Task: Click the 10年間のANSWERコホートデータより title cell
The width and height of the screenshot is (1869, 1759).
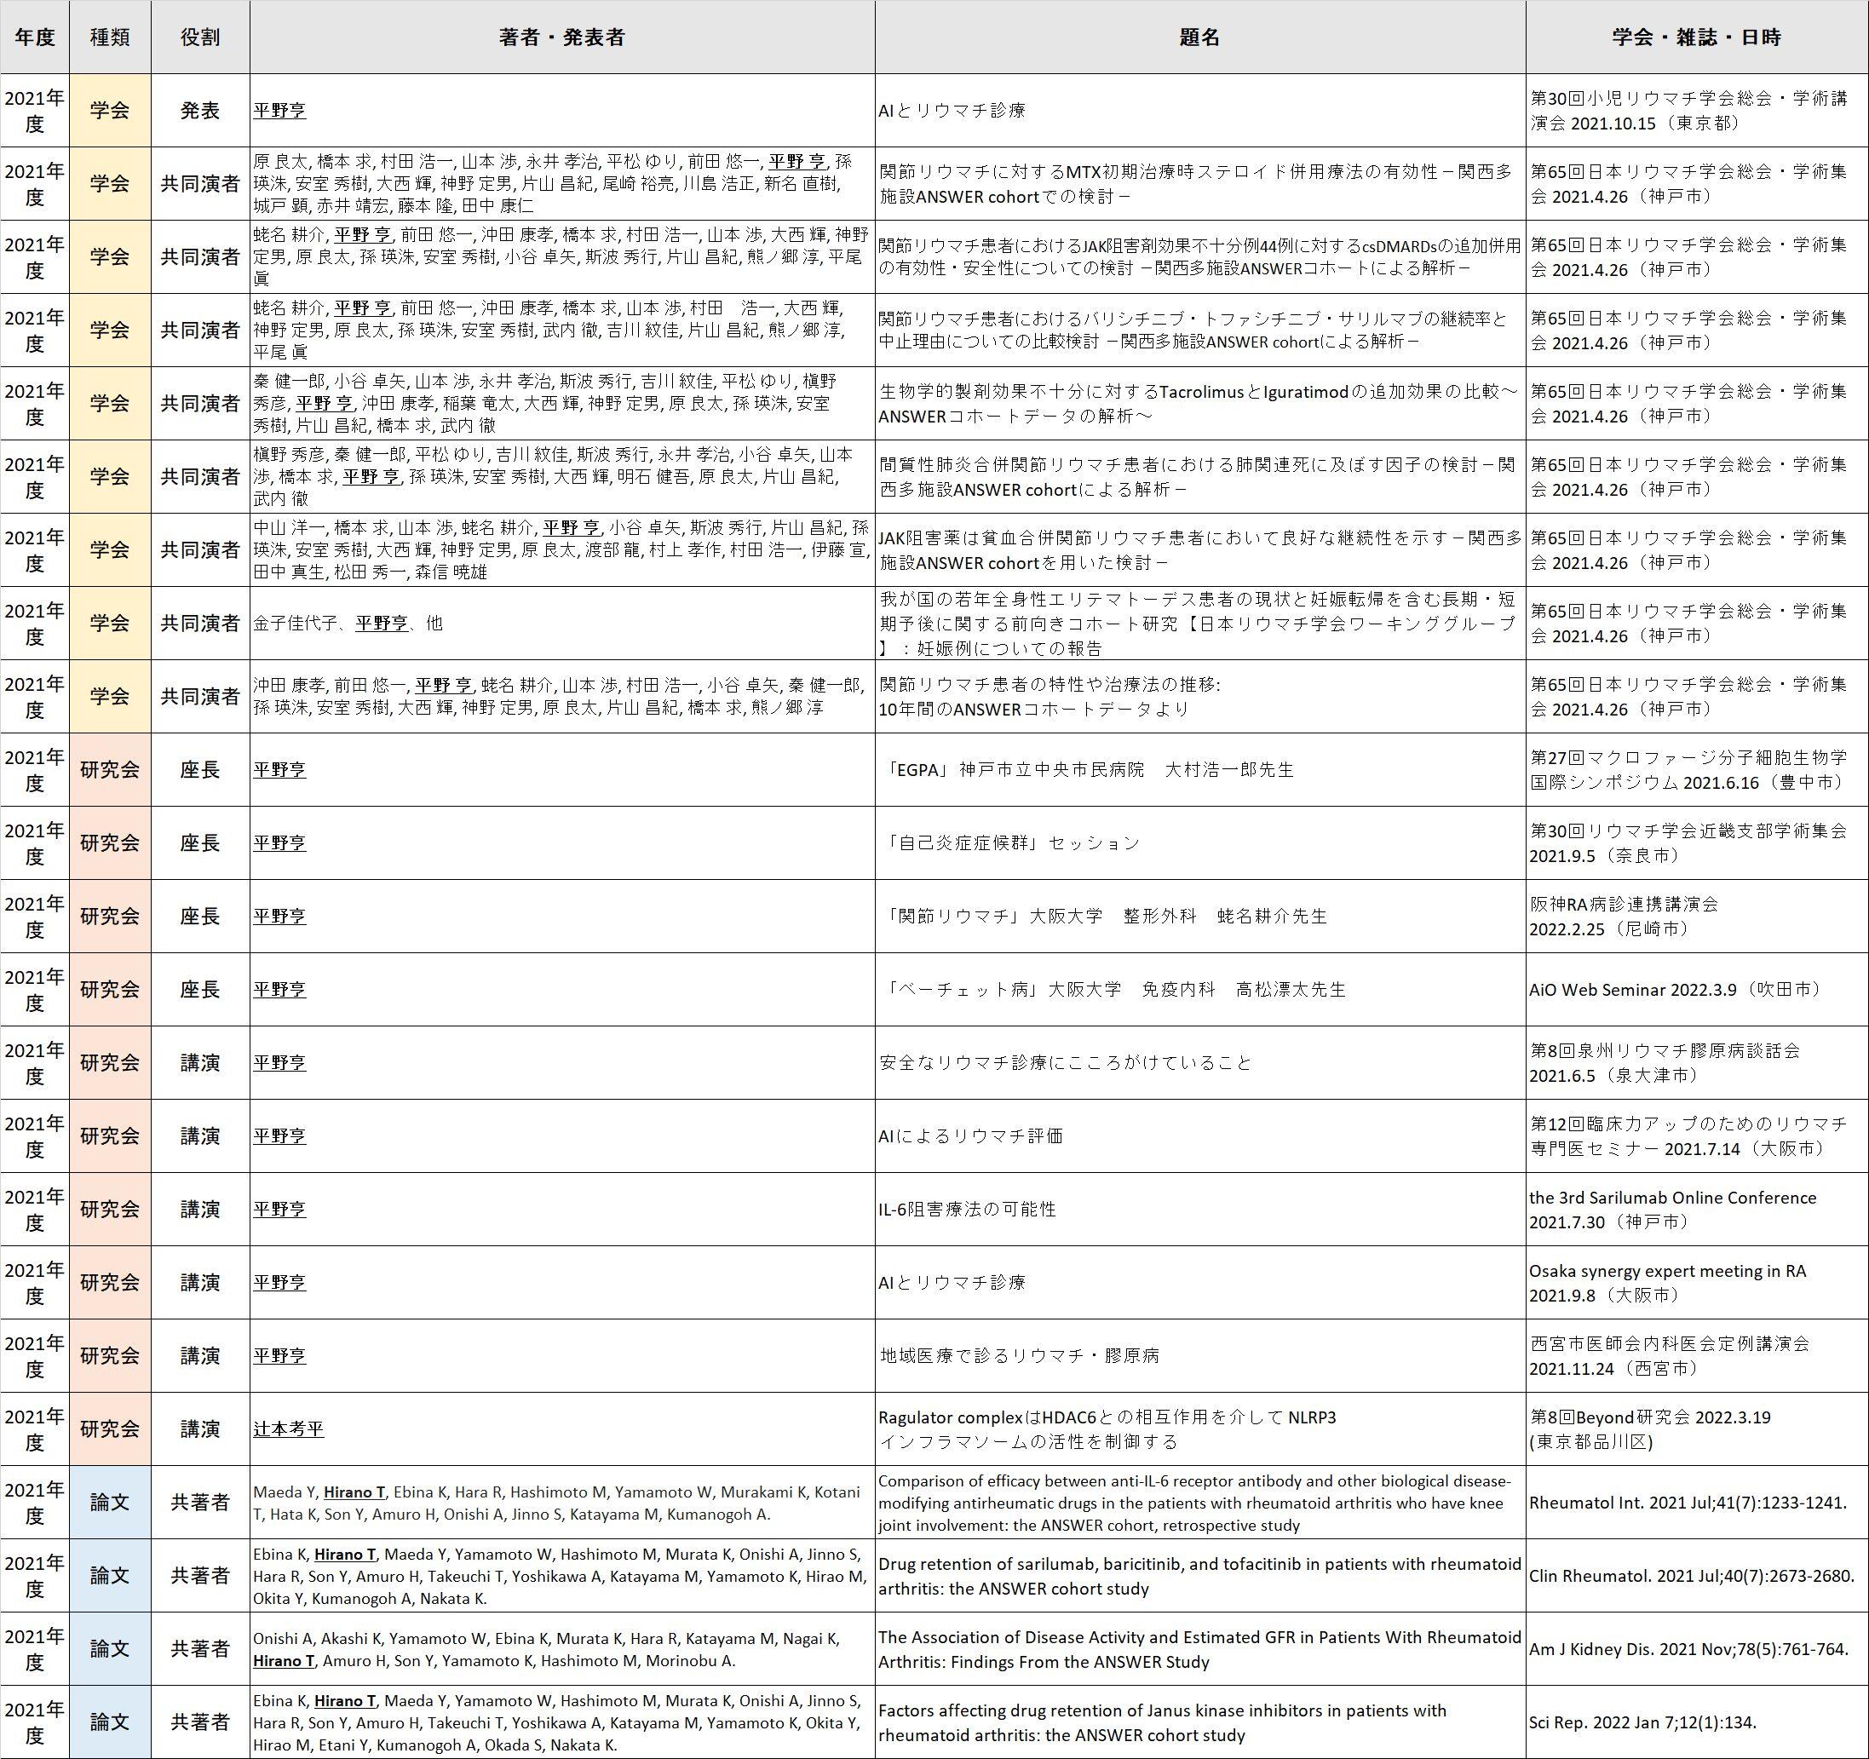Action: point(1199,697)
